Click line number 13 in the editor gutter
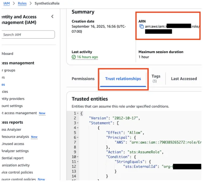207x186 pixels. coord(74,171)
